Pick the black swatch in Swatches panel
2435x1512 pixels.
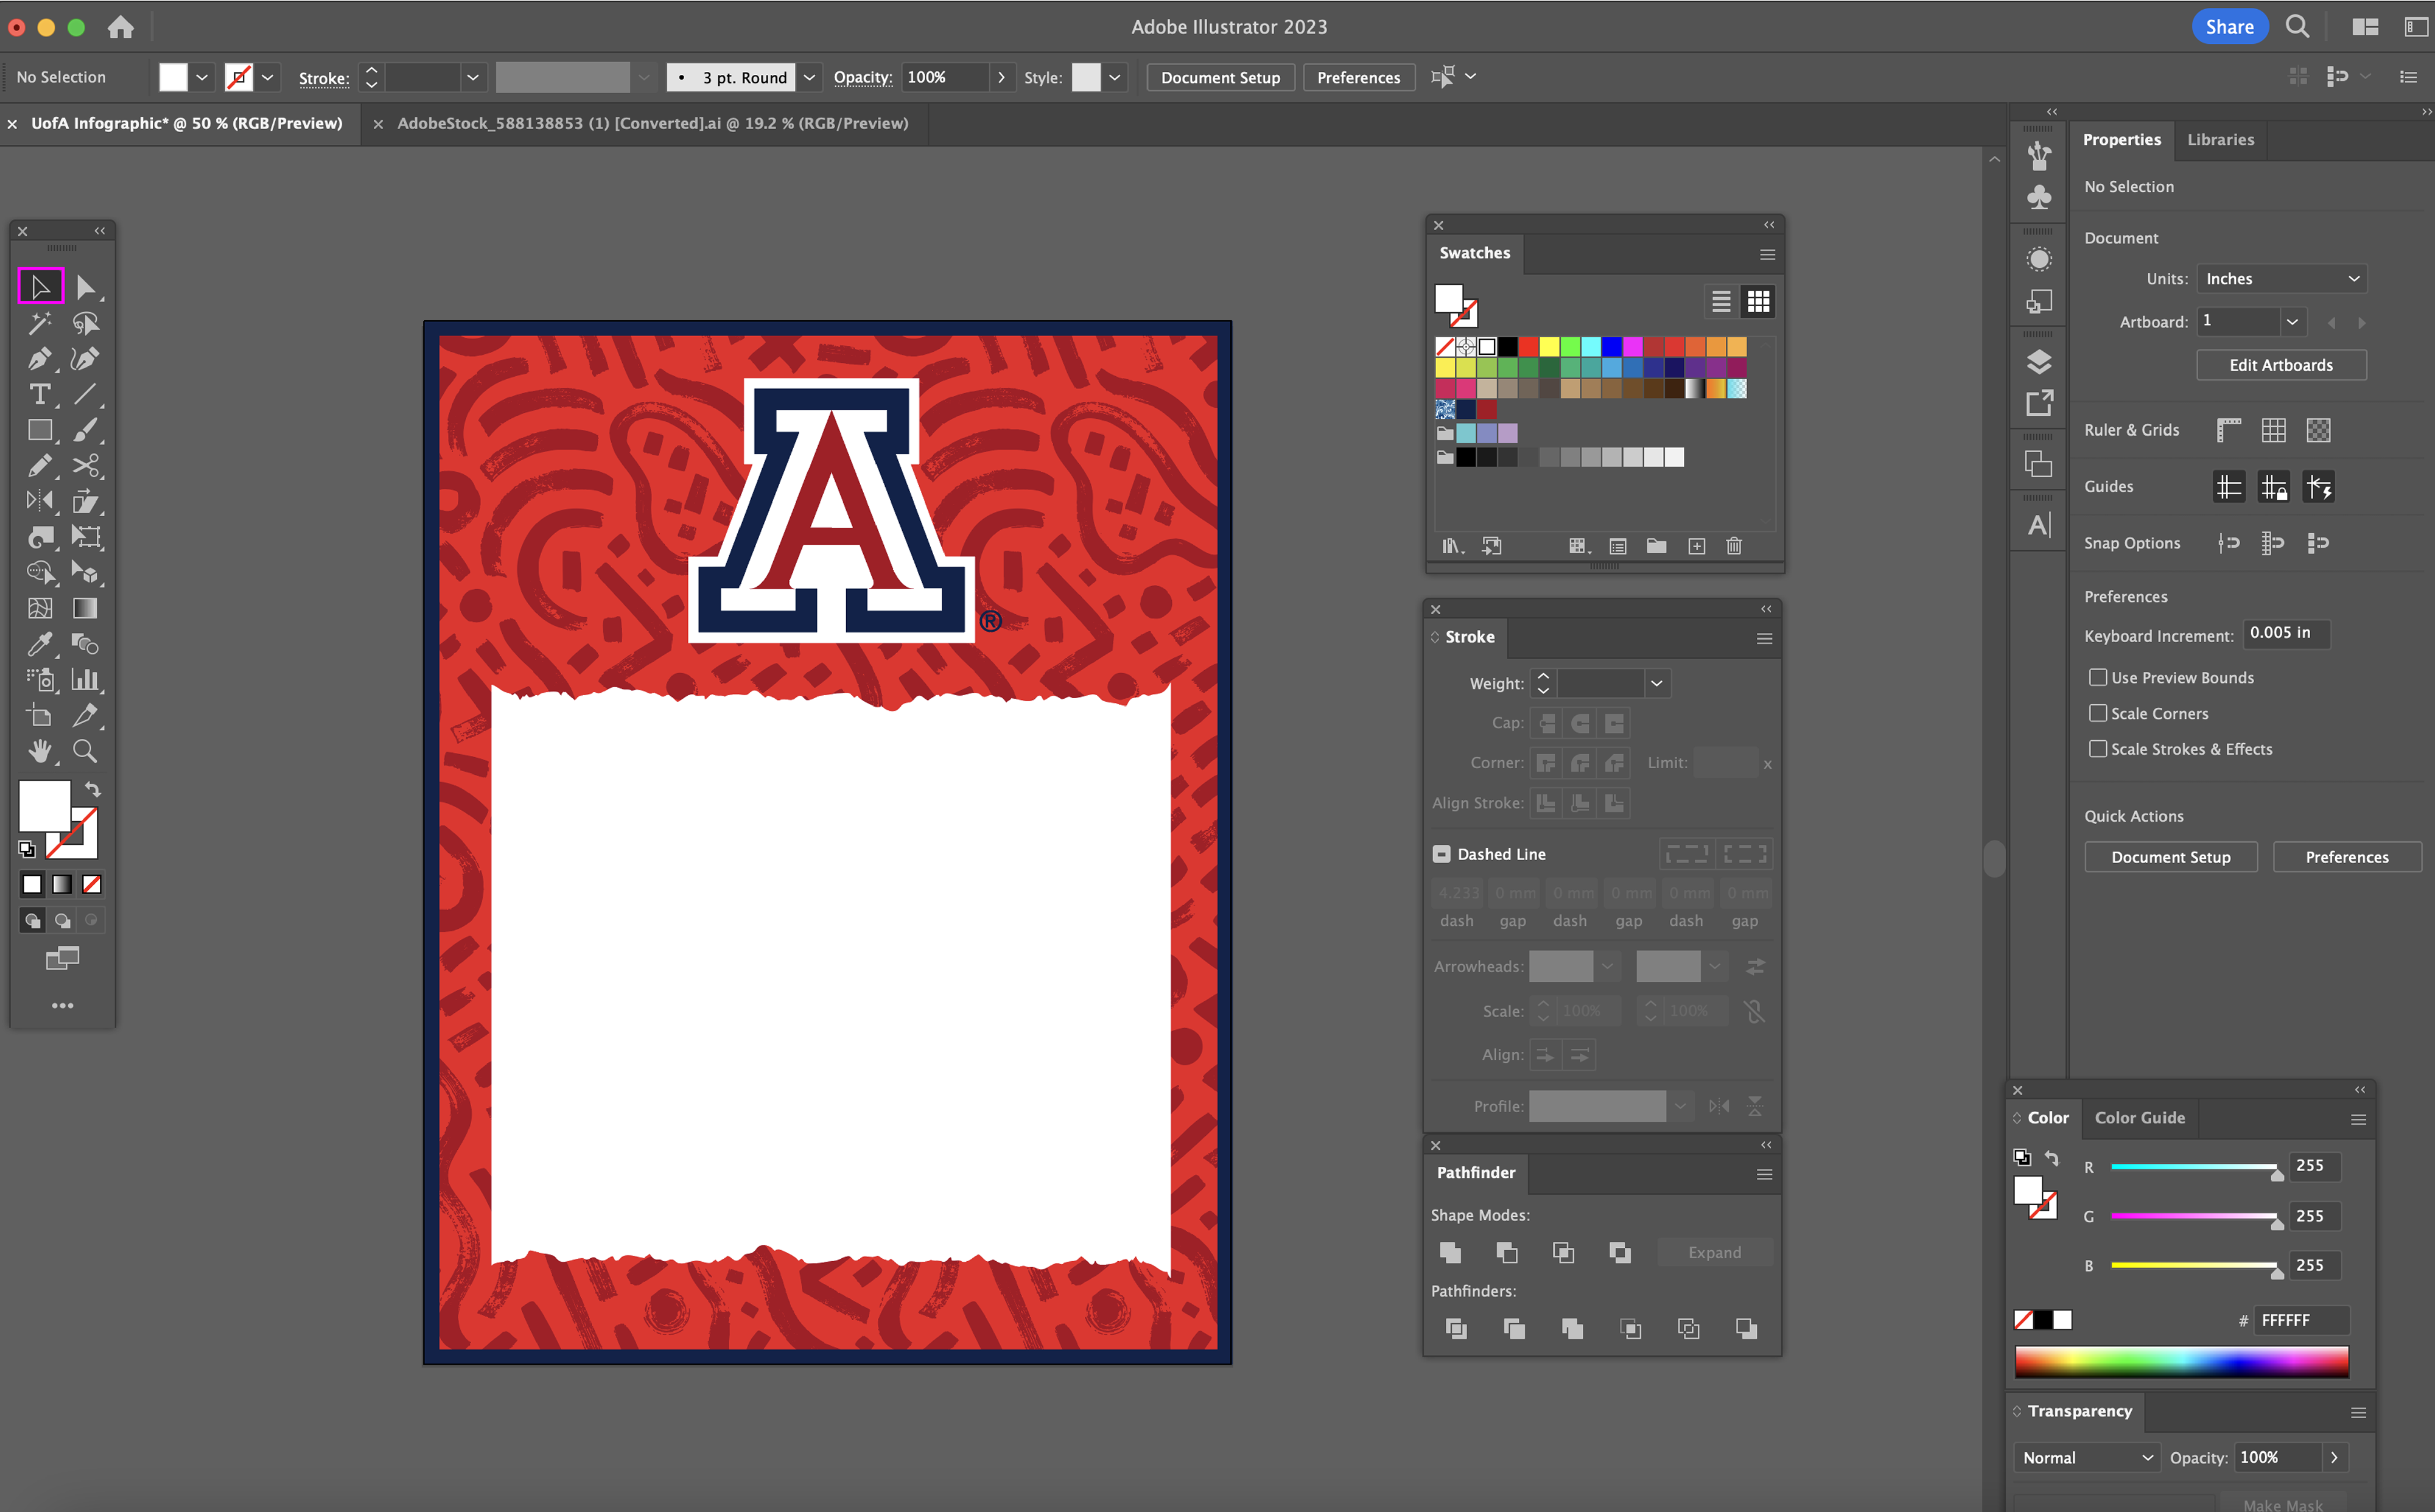(1508, 346)
